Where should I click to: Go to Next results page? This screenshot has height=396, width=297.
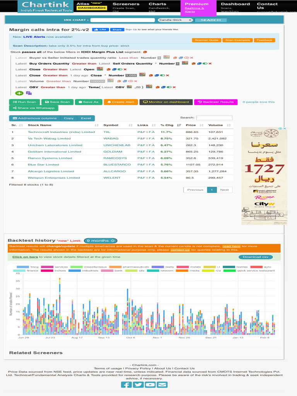(224, 190)
